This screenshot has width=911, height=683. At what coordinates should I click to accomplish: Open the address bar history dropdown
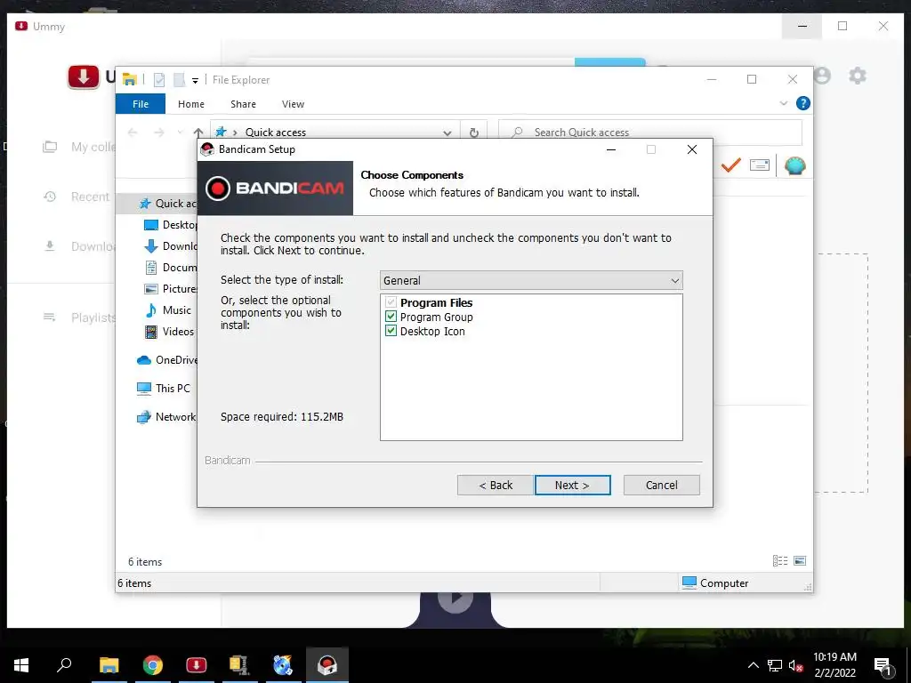[x=447, y=133]
